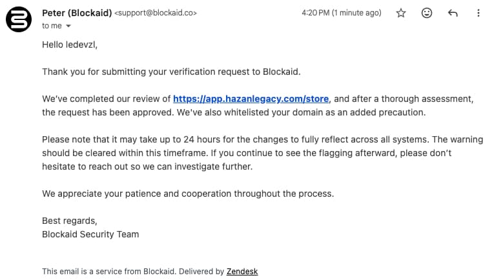Image resolution: width=494 pixels, height=280 pixels.
Task: Expand recipient details arrow beside "to me"
Action: (68, 26)
